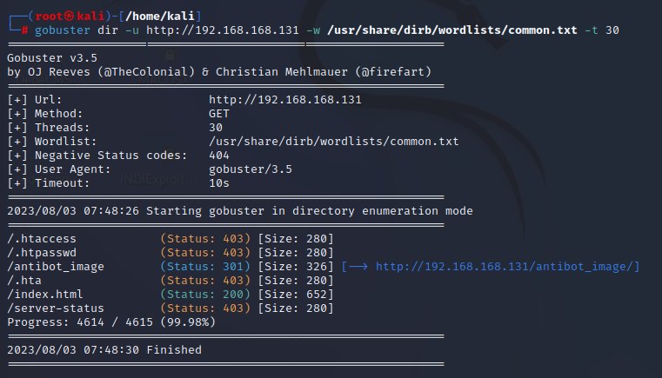The height and width of the screenshot is (378, 662).
Task: Click the authors line with @firefart
Action: [x=219, y=72]
